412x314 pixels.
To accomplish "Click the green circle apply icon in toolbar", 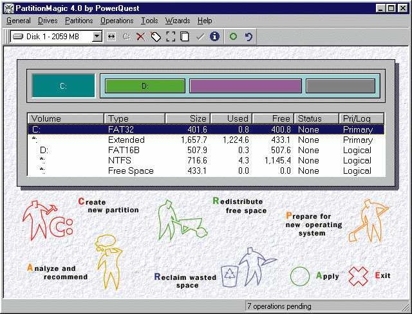I will [233, 37].
